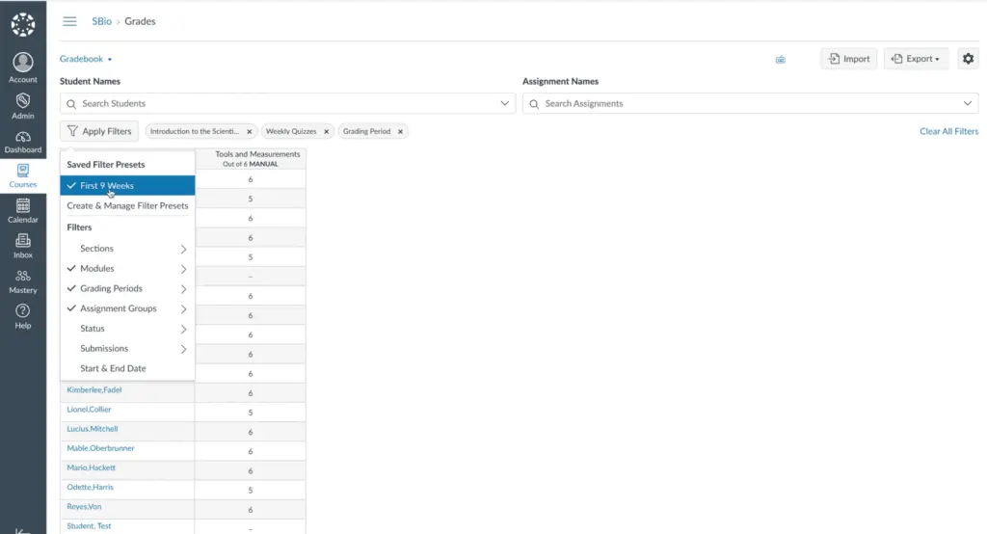The width and height of the screenshot is (987, 534).
Task: Open the Gradebook view dropdown
Action: pos(86,59)
